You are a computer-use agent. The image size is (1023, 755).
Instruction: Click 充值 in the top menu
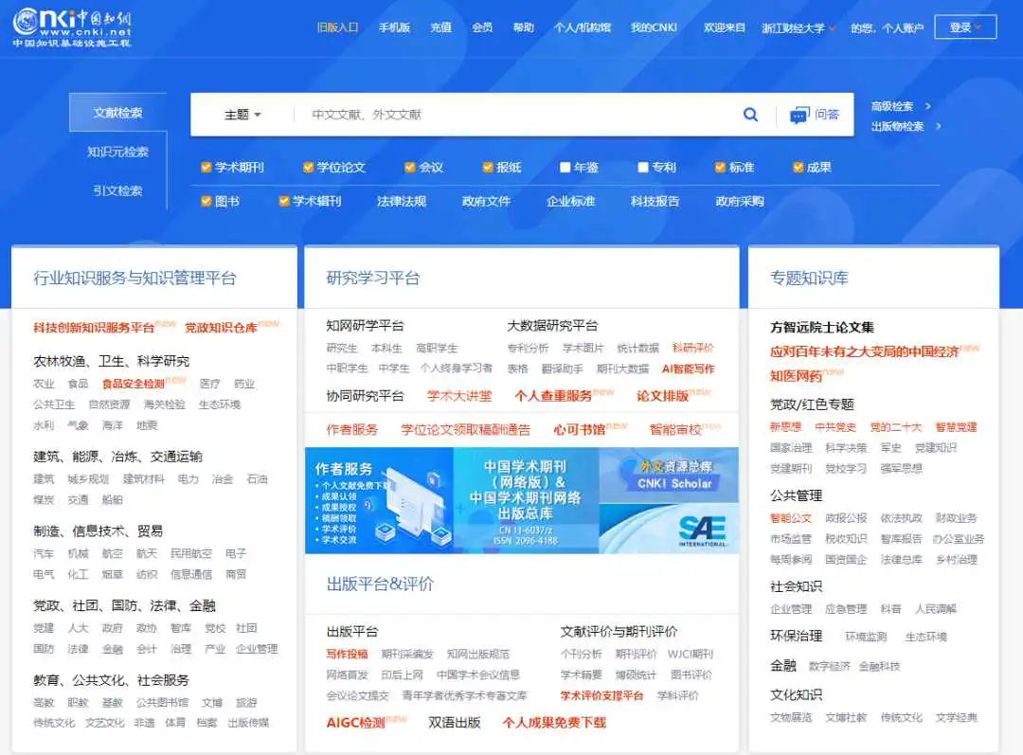[441, 27]
